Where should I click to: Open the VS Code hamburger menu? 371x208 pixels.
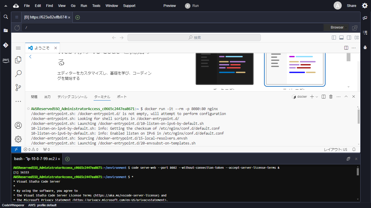[18, 48]
